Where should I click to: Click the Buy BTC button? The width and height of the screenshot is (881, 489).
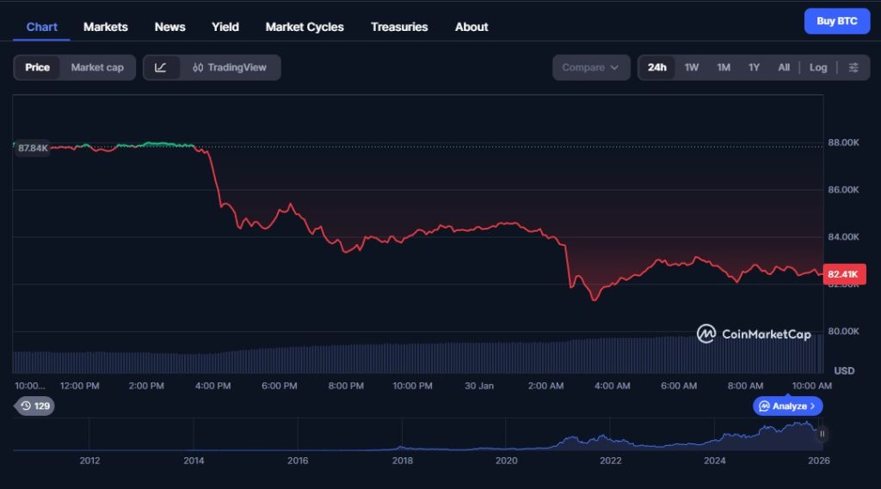point(836,21)
